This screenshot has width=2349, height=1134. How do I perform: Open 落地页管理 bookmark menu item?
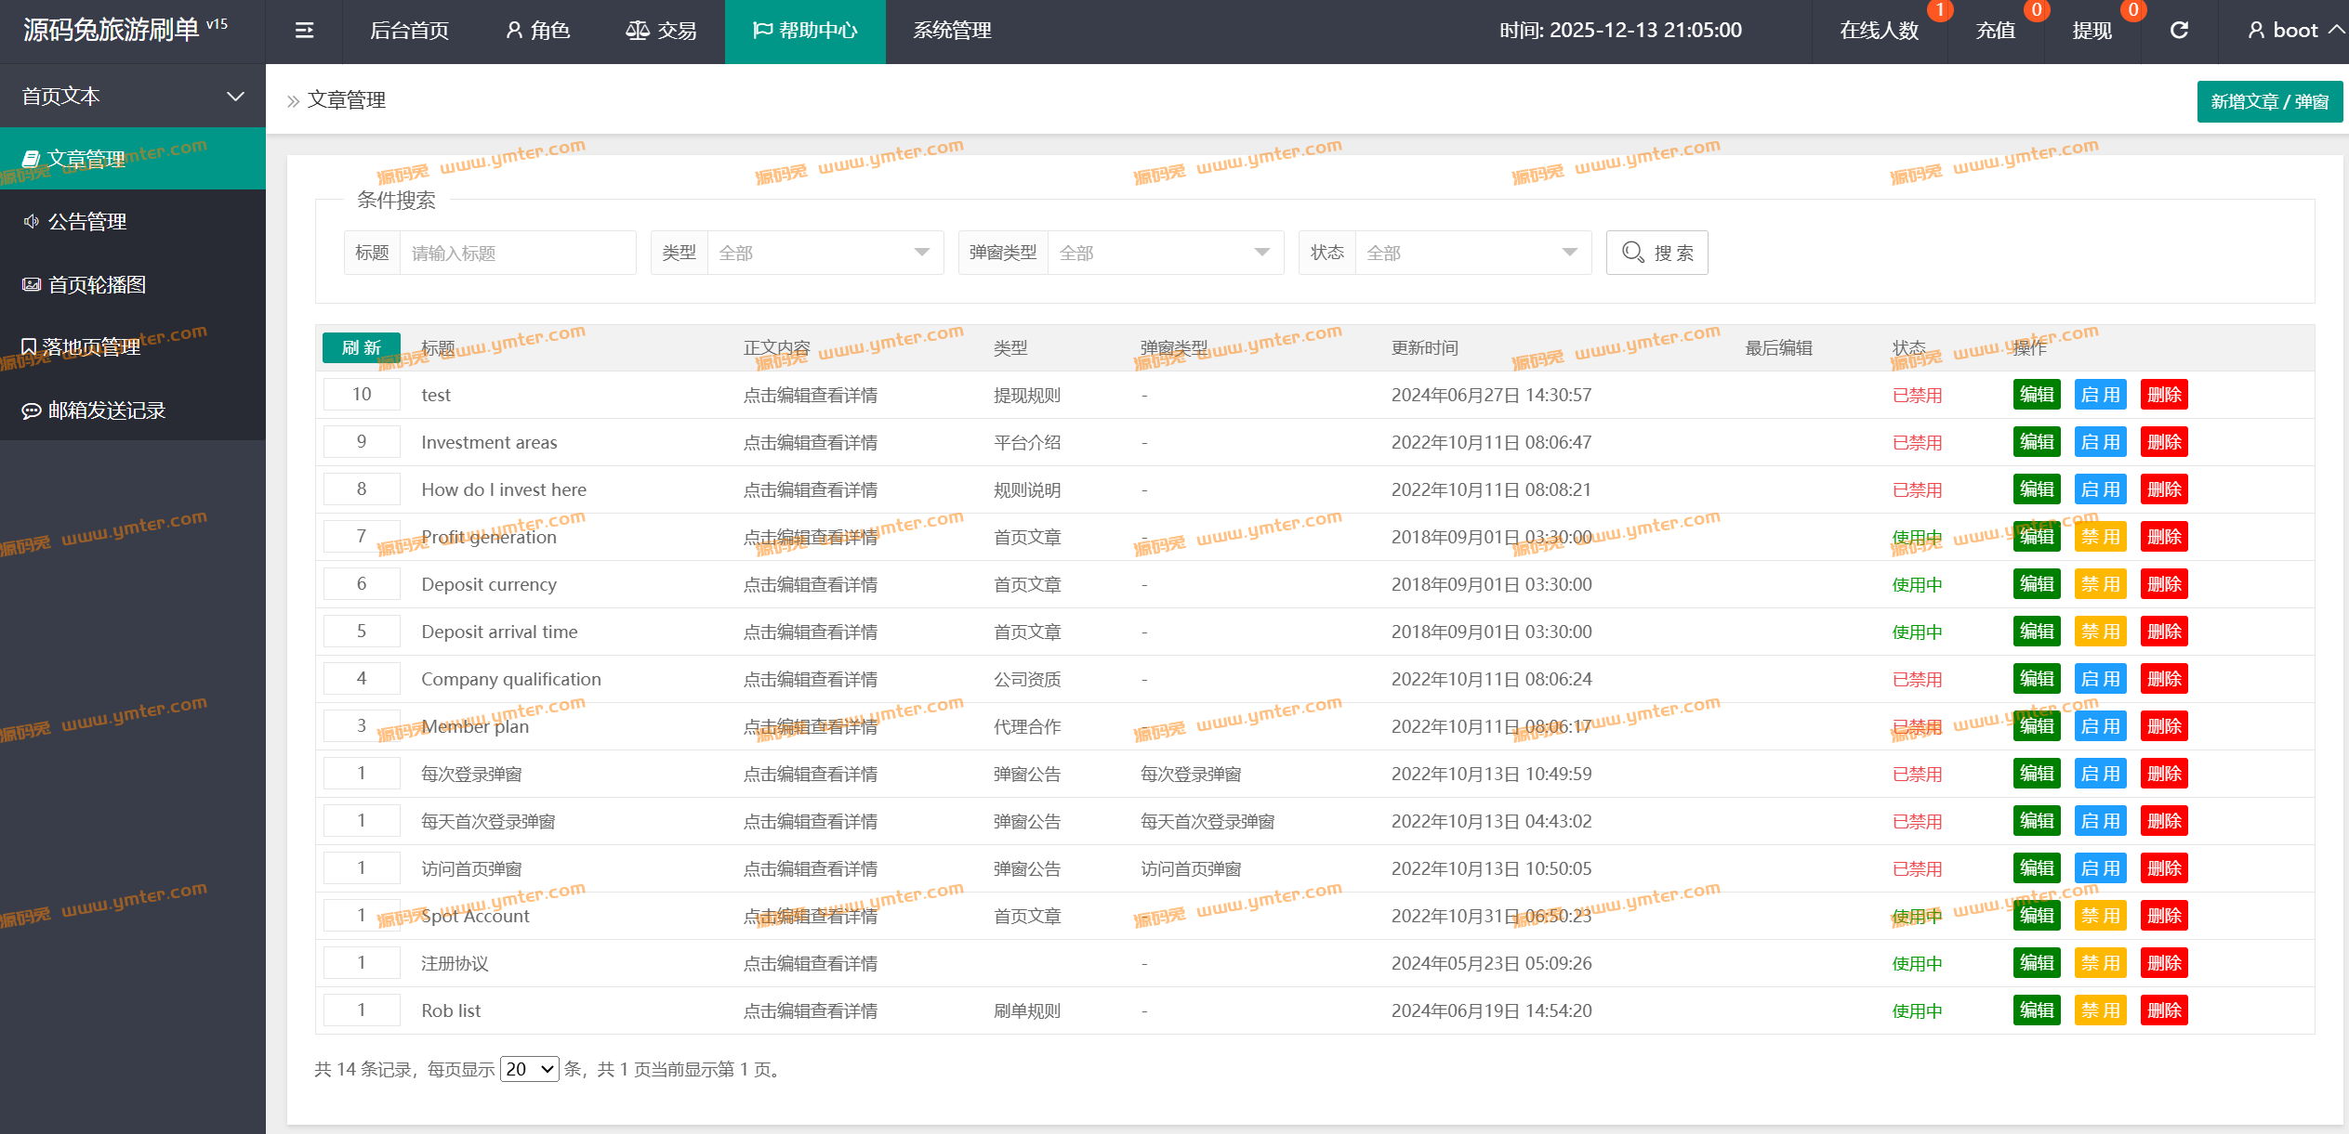point(90,347)
